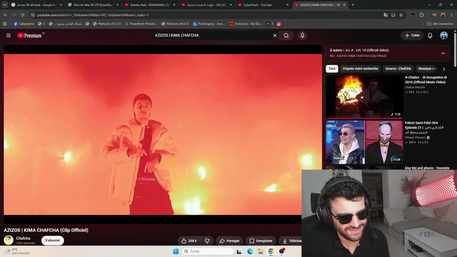Open the Posteingang bookmark
This screenshot has height=257, width=457.
[x=209, y=24]
